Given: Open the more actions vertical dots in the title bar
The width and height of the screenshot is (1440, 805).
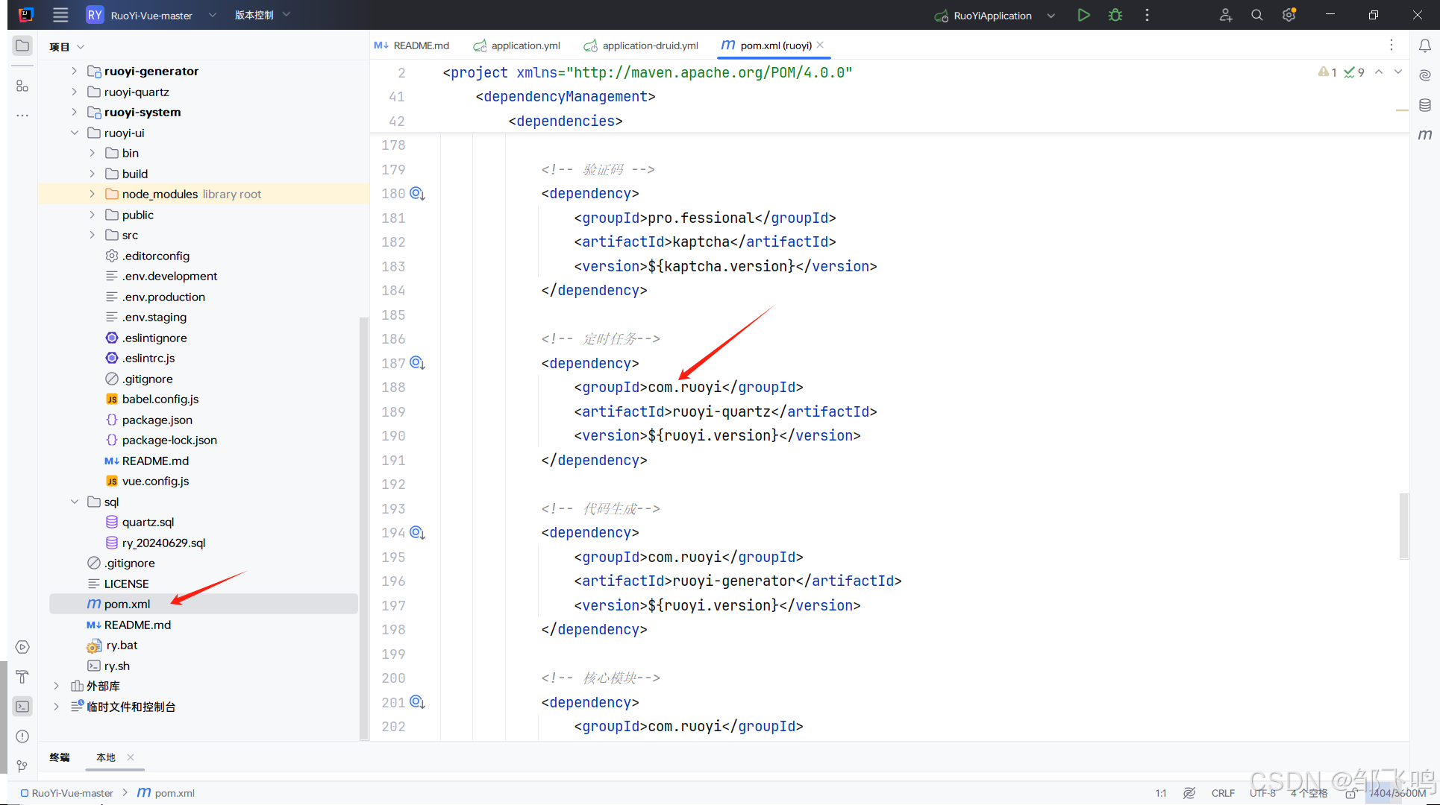Looking at the screenshot, I should (x=1147, y=15).
